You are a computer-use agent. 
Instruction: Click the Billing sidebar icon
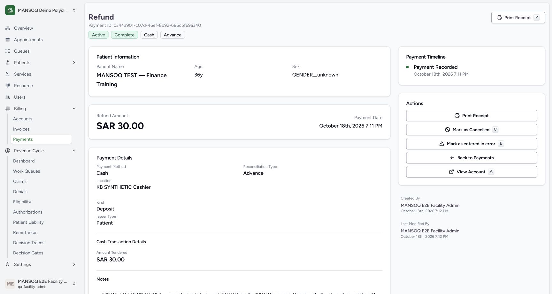8,109
